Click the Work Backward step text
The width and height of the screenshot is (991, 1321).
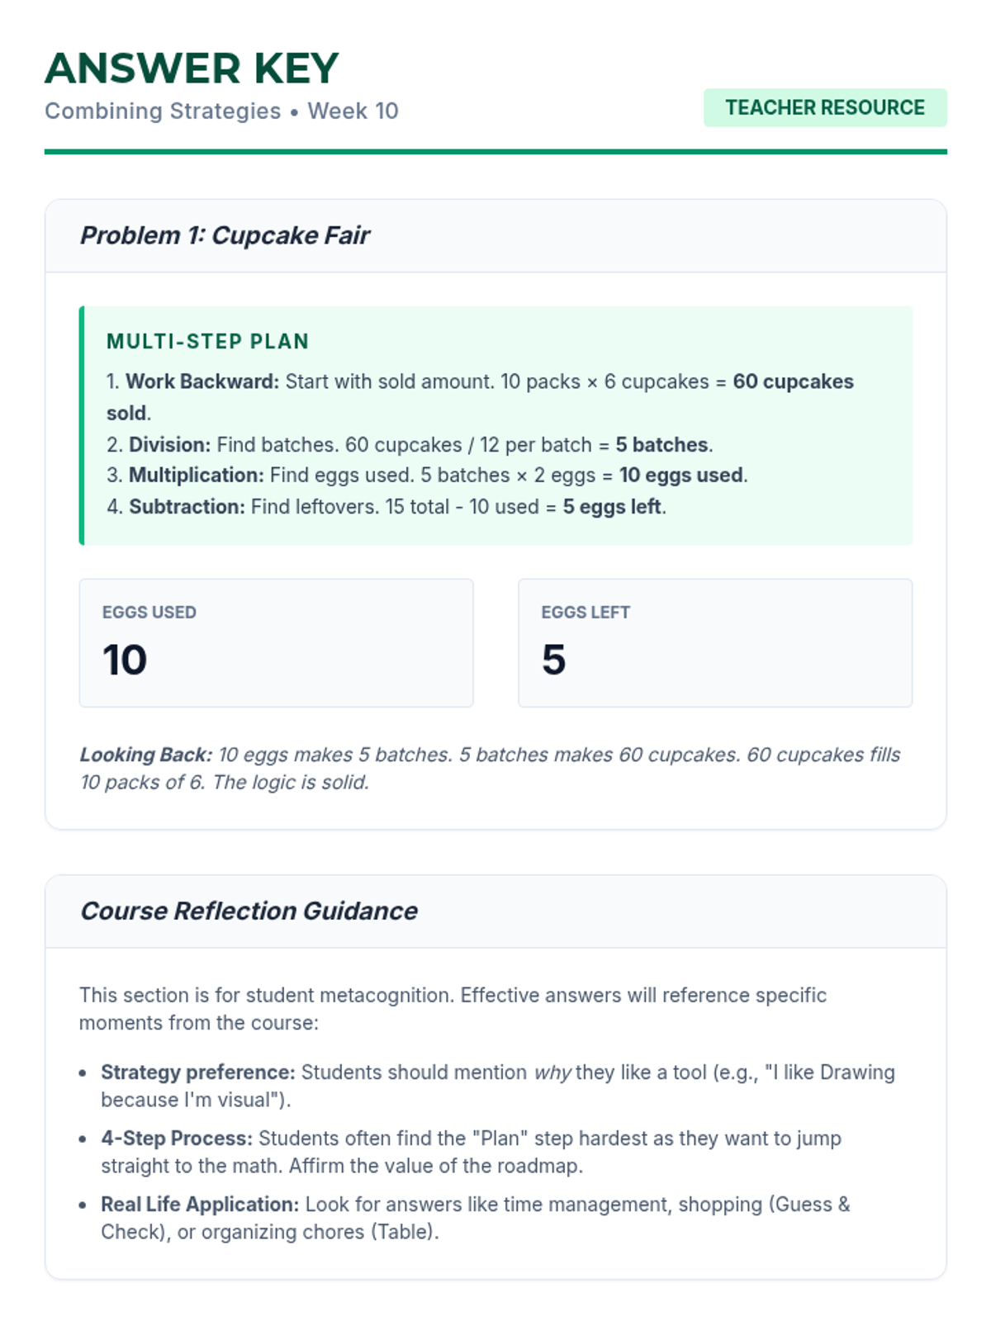tap(479, 382)
